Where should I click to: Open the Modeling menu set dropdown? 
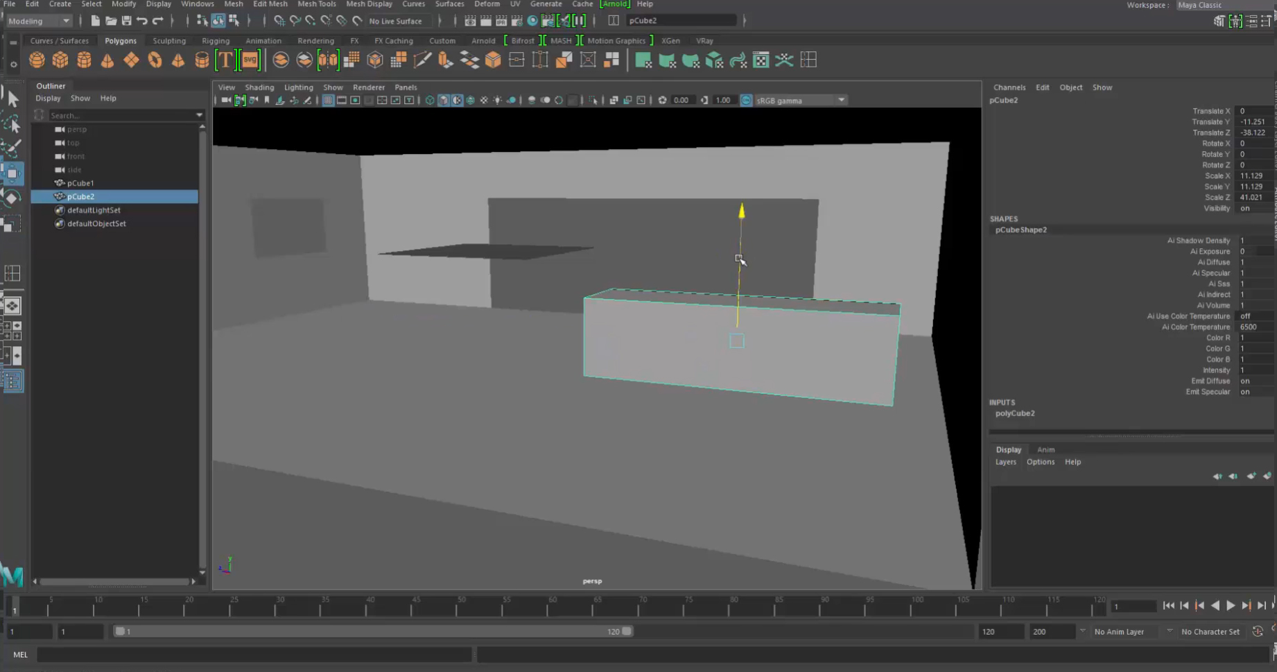(38, 21)
